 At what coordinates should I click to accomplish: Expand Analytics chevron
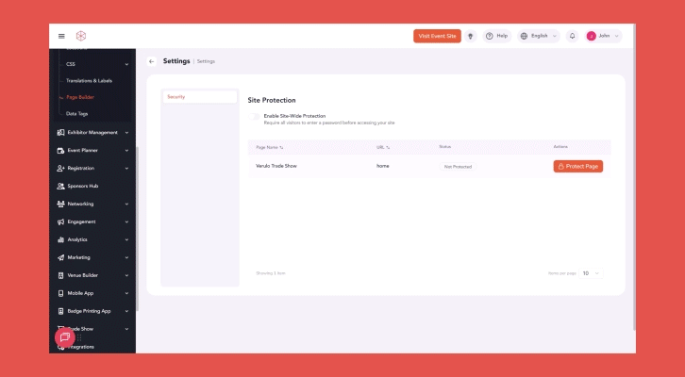coord(126,240)
